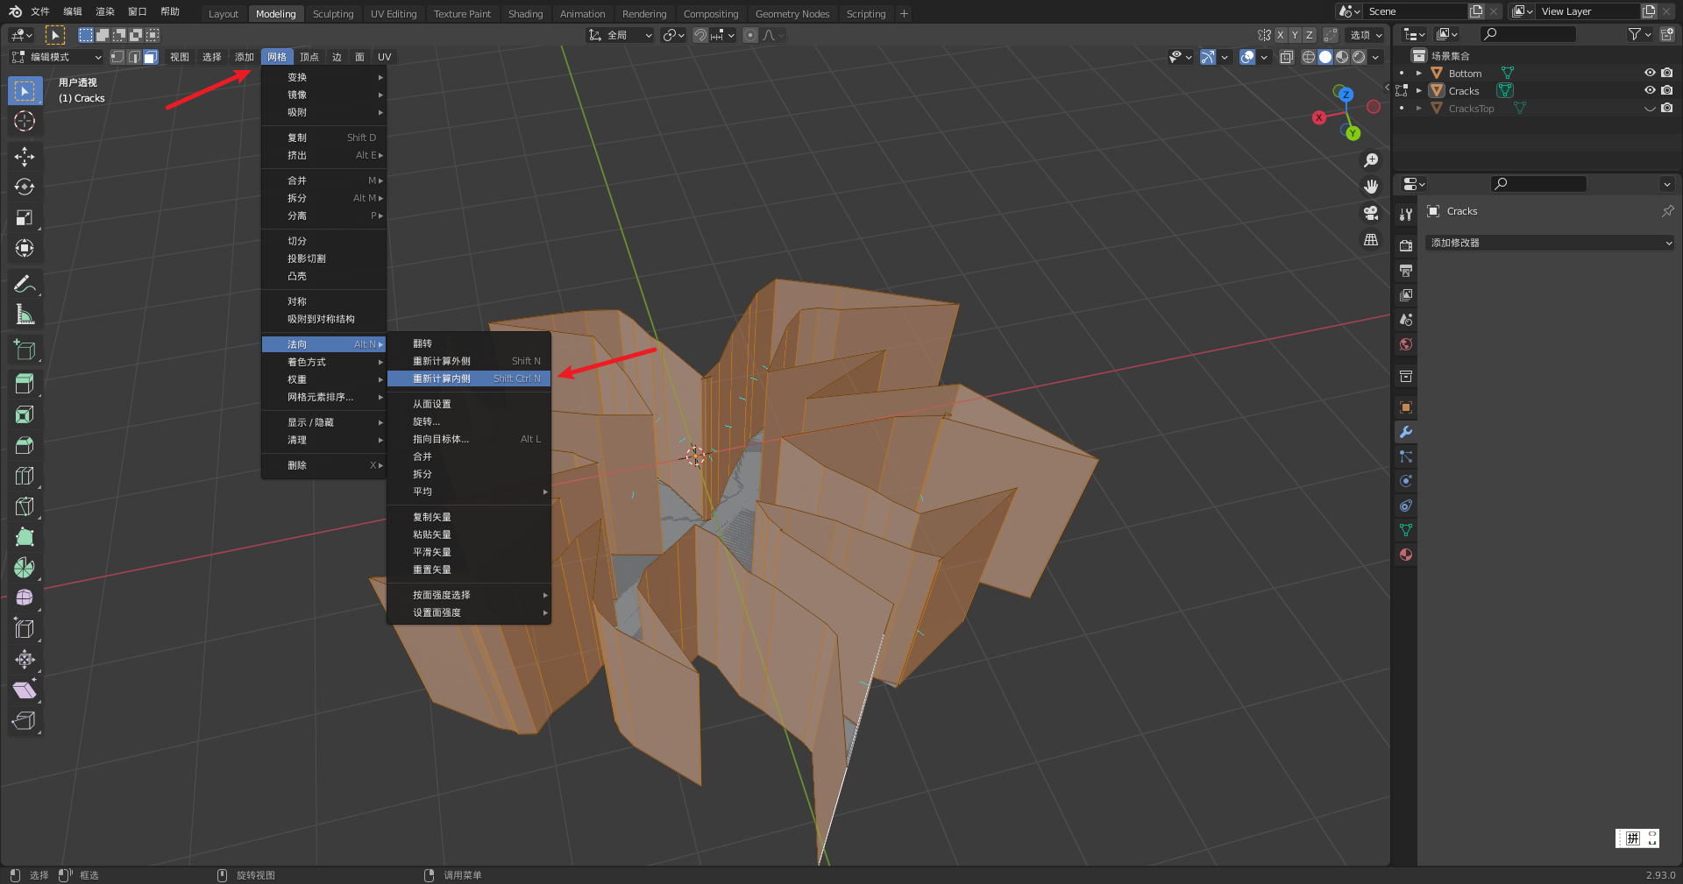The image size is (1683, 884).
Task: Select the Annotate pencil tool
Action: (x=25, y=284)
